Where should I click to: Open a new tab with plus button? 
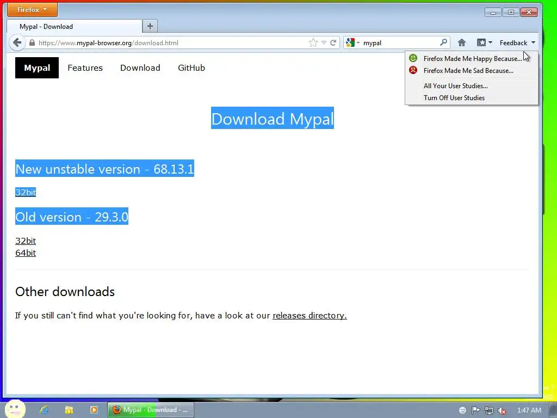coord(150,26)
